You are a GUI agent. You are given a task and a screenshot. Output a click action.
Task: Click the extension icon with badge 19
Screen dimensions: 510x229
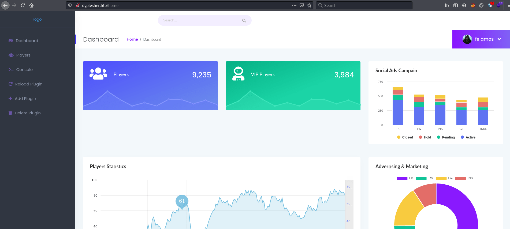tap(499, 5)
